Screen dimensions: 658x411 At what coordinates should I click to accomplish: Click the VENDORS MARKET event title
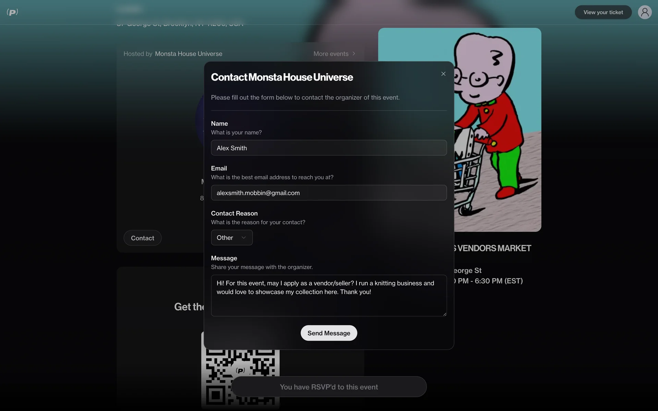coord(493,248)
